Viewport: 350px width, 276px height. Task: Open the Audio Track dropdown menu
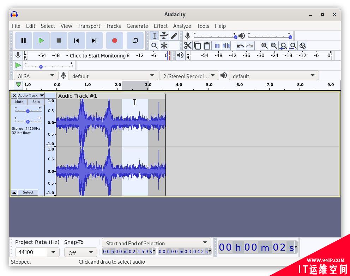point(31,96)
